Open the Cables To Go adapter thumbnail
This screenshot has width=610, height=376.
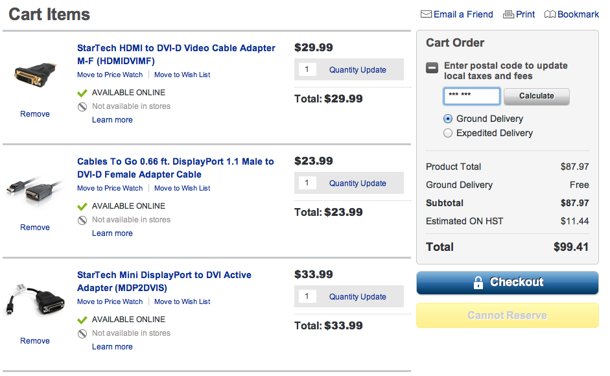[35, 191]
